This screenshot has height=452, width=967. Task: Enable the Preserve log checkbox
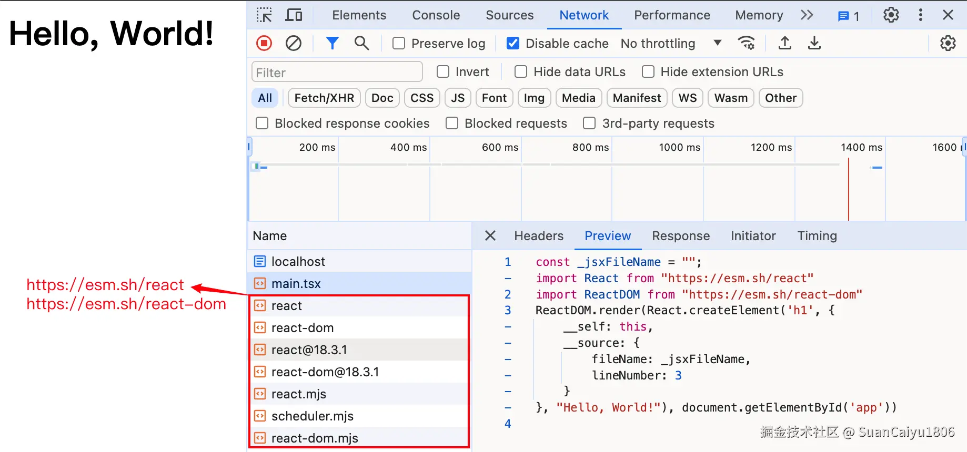[x=399, y=44]
